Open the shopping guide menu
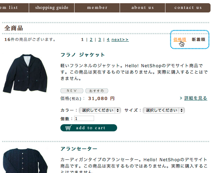Screen dimensions: 213x173 tap(52, 8)
